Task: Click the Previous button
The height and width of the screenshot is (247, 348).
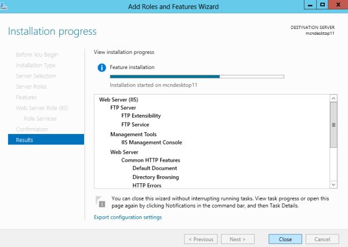Action: [x=201, y=239]
